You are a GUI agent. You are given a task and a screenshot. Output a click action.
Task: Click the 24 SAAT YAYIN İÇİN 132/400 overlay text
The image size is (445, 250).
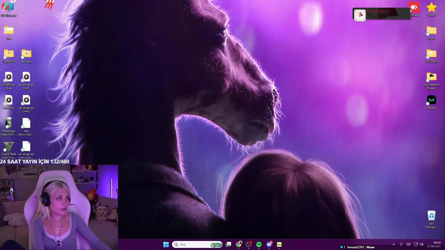click(x=34, y=161)
